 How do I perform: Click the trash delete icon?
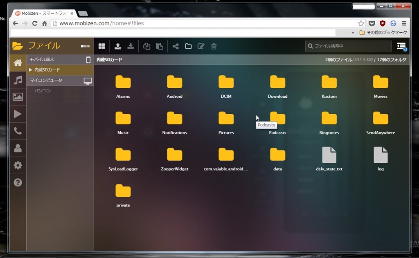point(214,46)
